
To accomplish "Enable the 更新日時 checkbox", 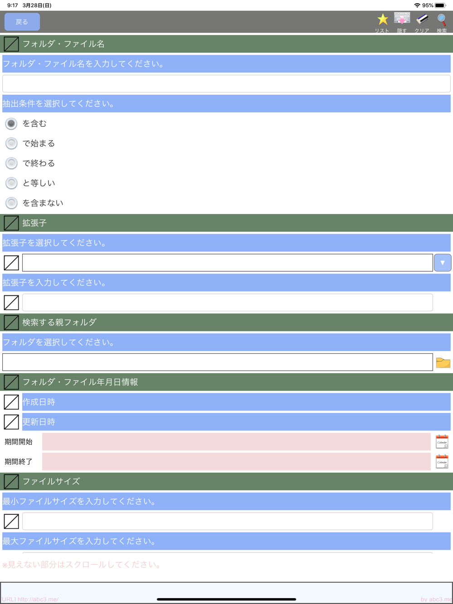I will pyautogui.click(x=11, y=422).
